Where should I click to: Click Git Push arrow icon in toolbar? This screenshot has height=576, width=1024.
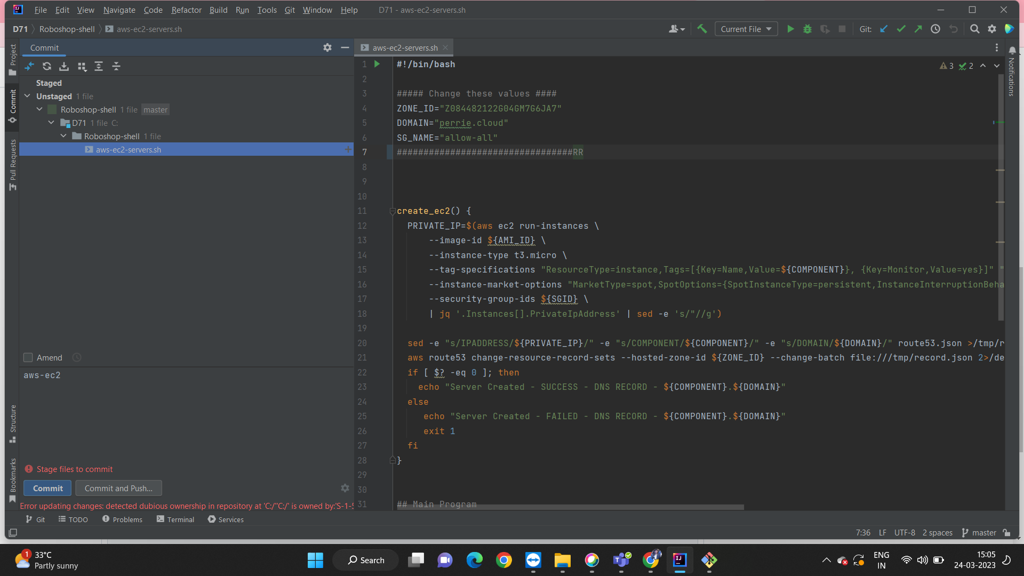point(918,29)
